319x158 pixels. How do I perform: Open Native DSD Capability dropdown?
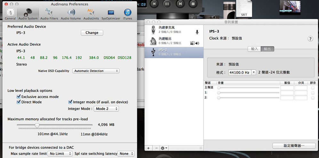pyautogui.click(x=96, y=71)
